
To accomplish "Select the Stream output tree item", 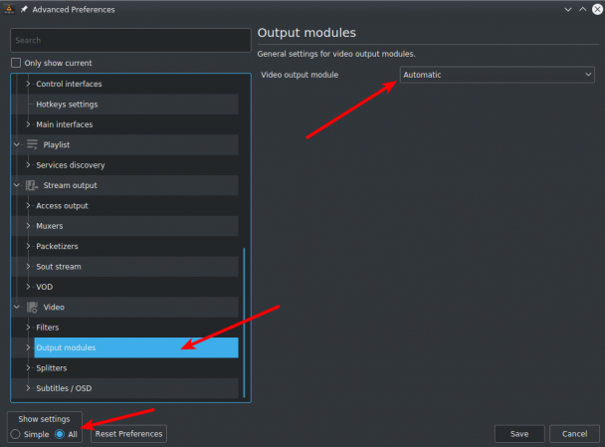I will 70,185.
